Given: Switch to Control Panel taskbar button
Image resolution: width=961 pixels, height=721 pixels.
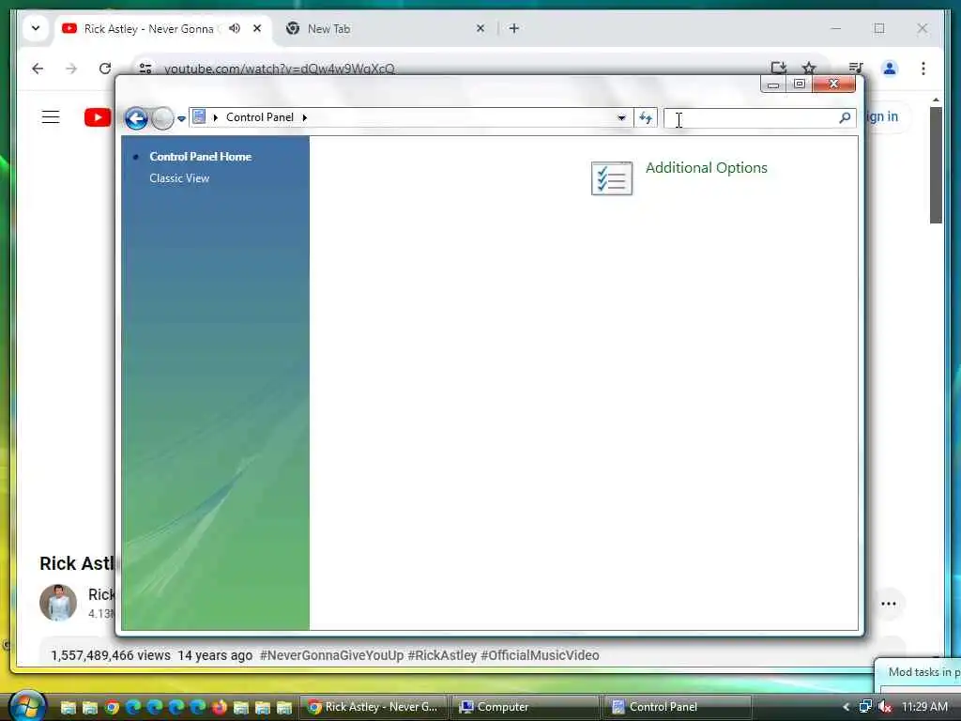Looking at the screenshot, I should pyautogui.click(x=678, y=707).
